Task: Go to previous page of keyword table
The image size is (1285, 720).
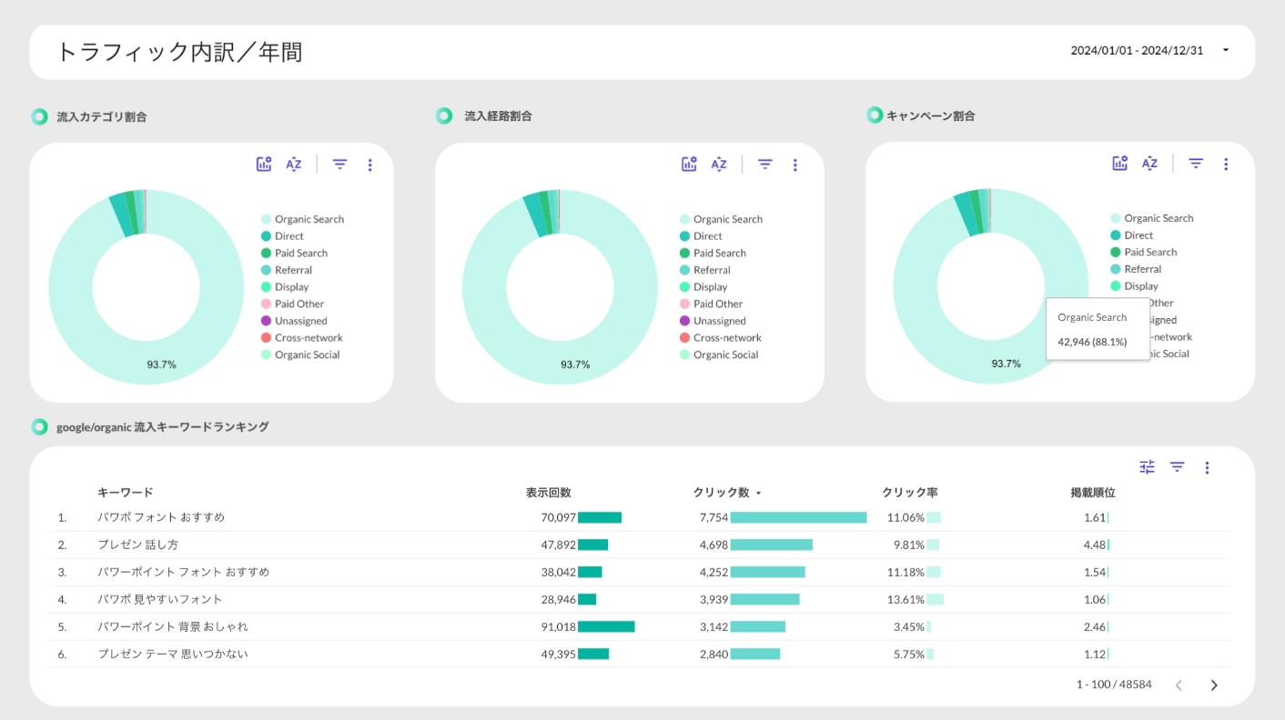Action: coord(1179,685)
